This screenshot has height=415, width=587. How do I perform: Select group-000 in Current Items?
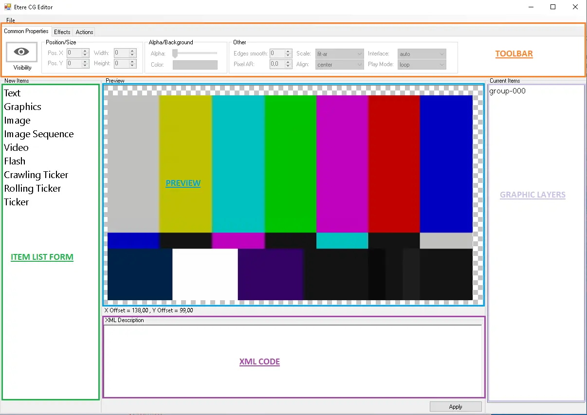[x=507, y=91]
